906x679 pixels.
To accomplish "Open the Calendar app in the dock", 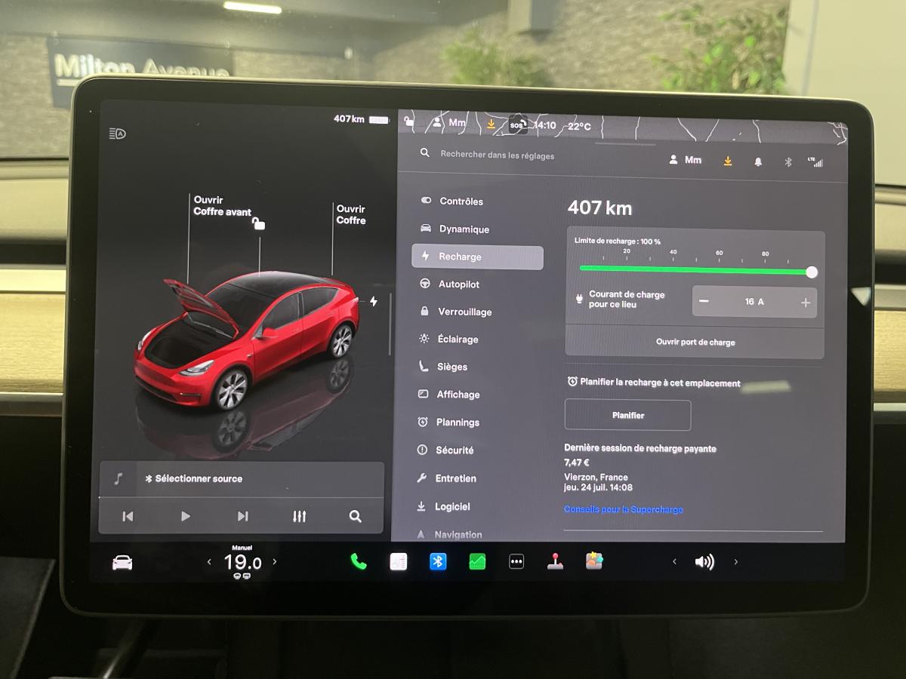I will coord(399,561).
